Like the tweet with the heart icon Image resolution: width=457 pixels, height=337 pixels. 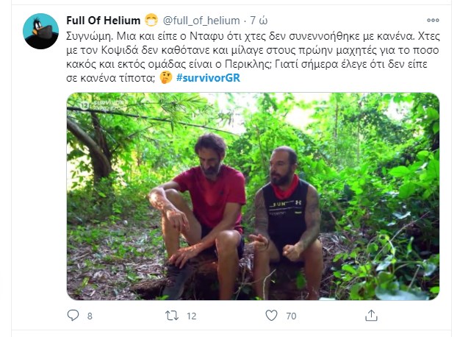(272, 316)
